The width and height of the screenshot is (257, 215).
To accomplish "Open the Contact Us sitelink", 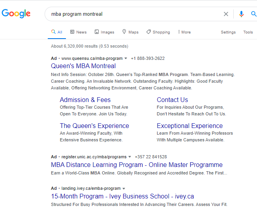I will (172, 100).
